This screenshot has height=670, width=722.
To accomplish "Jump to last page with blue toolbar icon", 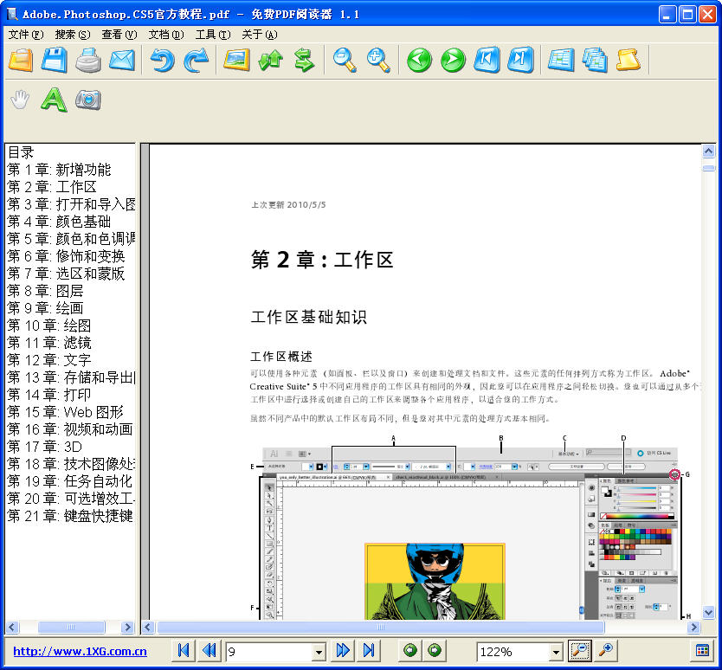I will (x=521, y=60).
